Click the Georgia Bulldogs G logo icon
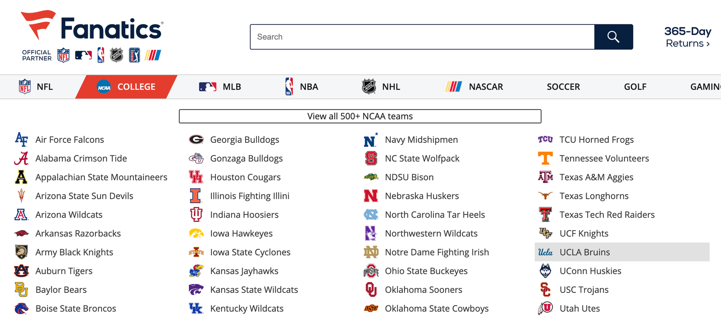721x319 pixels. click(x=196, y=140)
